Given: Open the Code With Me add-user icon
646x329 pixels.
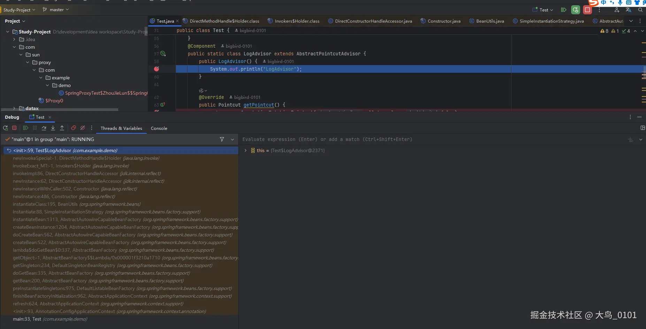Looking at the screenshot, I should point(617,10).
